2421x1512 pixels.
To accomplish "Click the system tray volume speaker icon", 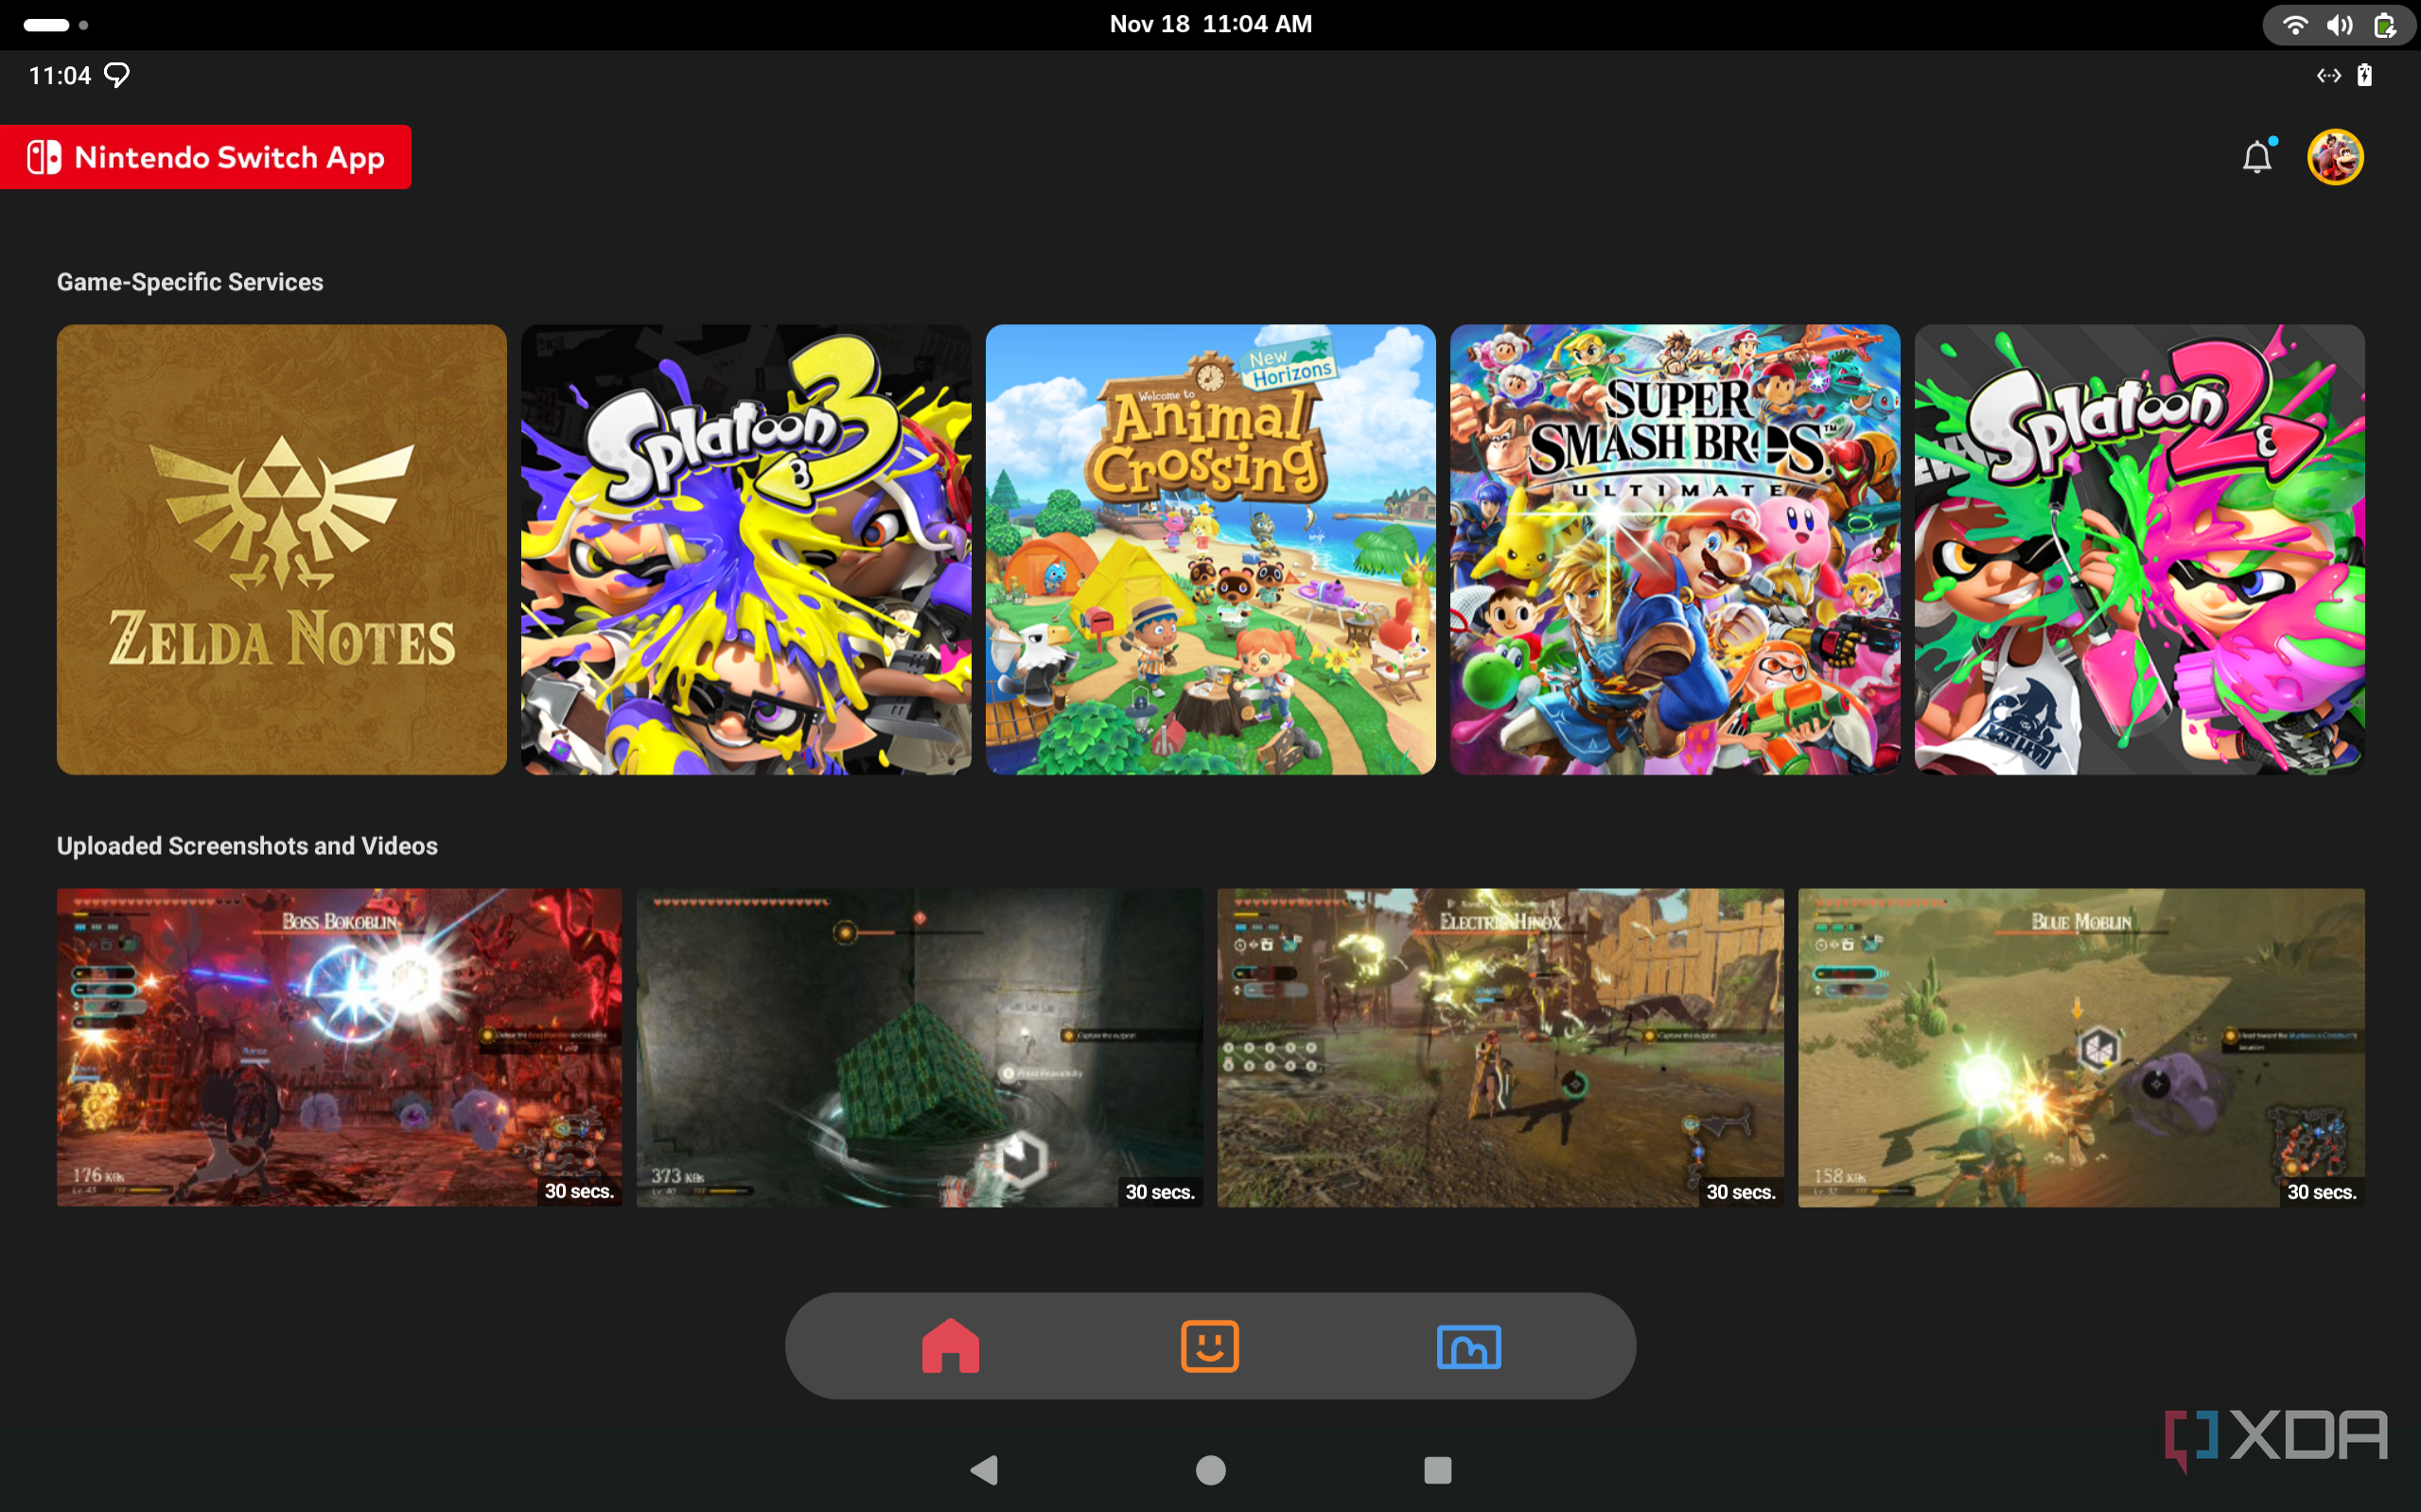I will [2339, 25].
